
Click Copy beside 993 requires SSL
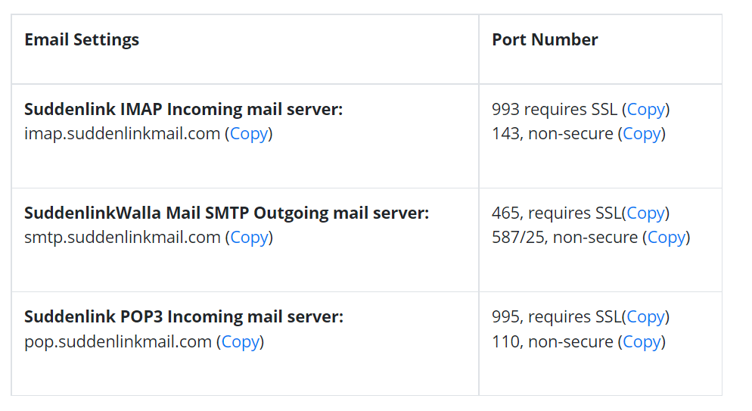point(646,110)
